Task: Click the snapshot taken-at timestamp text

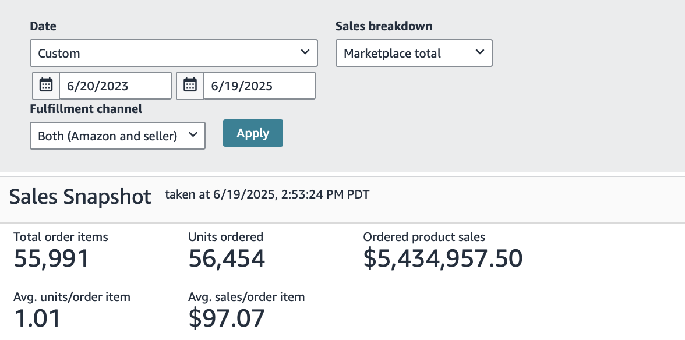Action: tap(267, 194)
